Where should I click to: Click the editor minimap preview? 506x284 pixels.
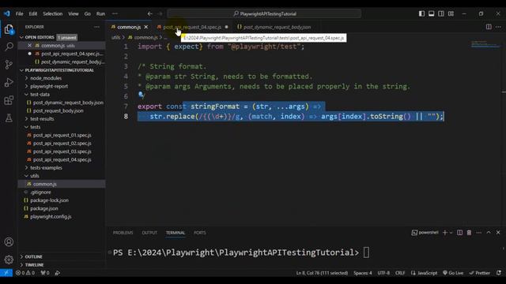click(485, 44)
